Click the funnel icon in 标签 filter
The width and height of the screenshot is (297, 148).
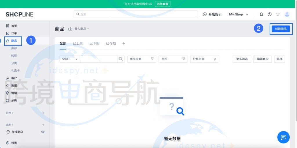(x=184, y=59)
